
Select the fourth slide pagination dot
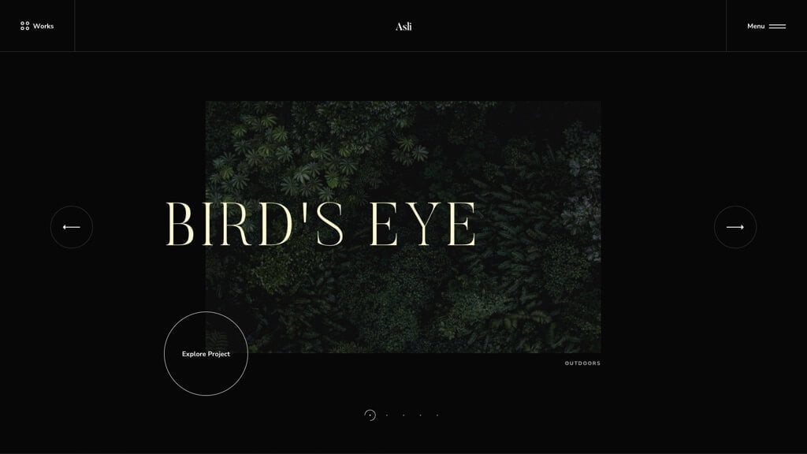[420, 415]
